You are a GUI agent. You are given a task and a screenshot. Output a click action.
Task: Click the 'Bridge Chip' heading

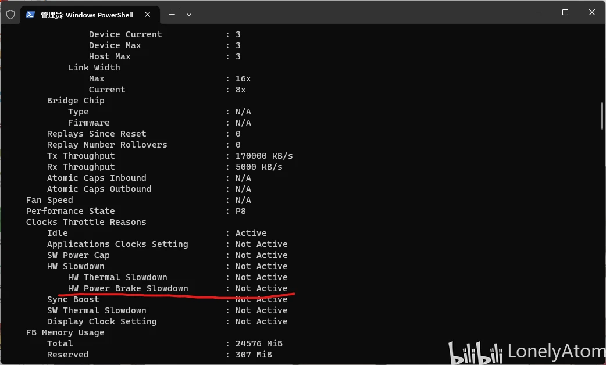76,101
